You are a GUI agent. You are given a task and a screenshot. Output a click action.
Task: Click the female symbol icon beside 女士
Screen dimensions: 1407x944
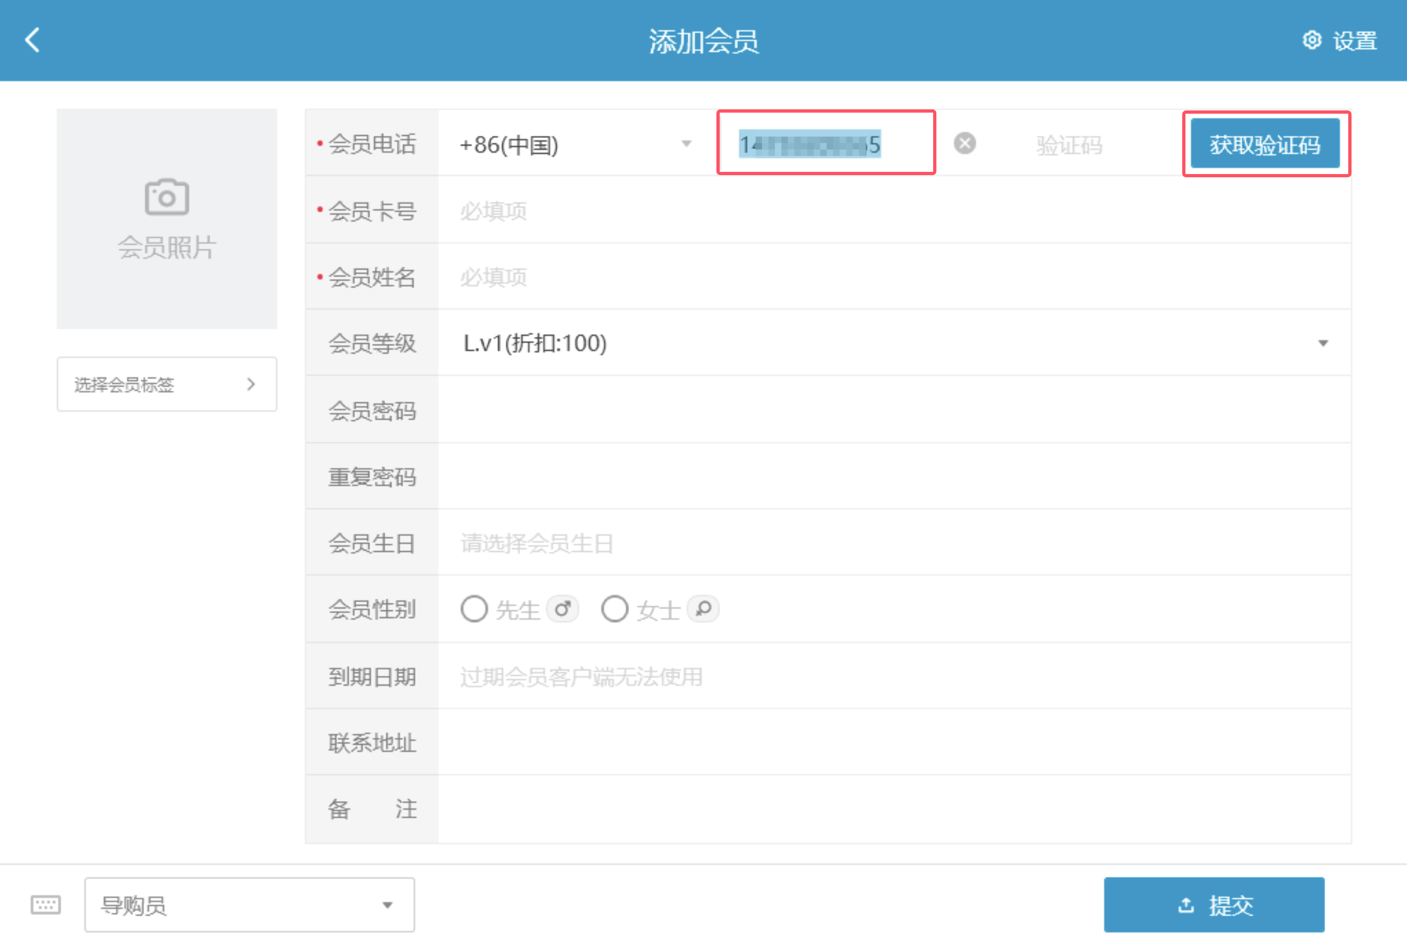703,609
